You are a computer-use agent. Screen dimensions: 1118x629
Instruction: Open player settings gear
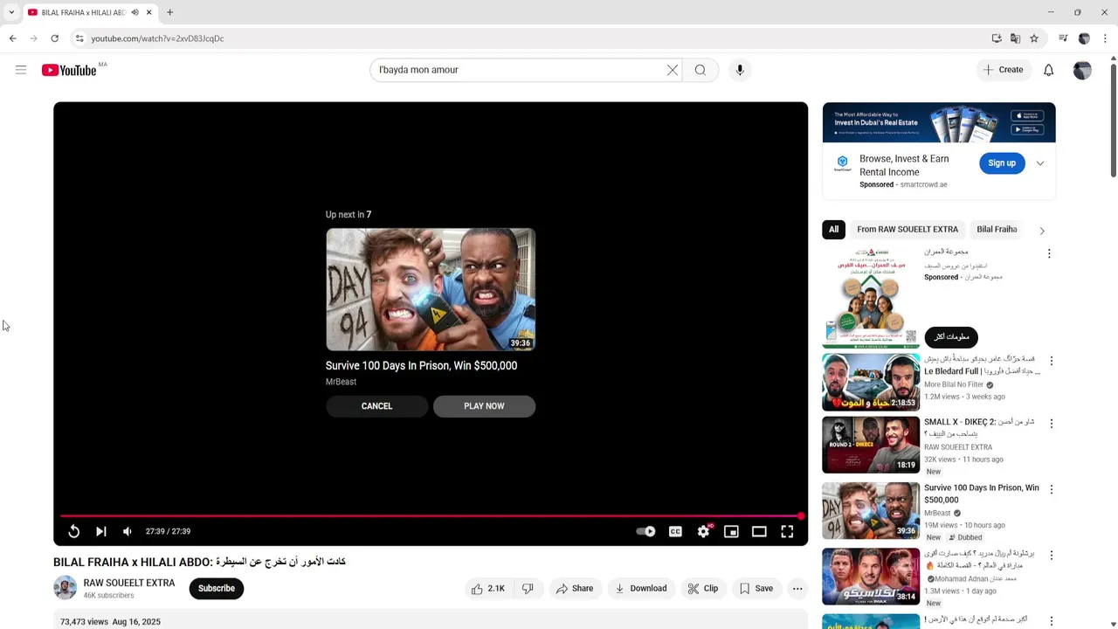703,531
